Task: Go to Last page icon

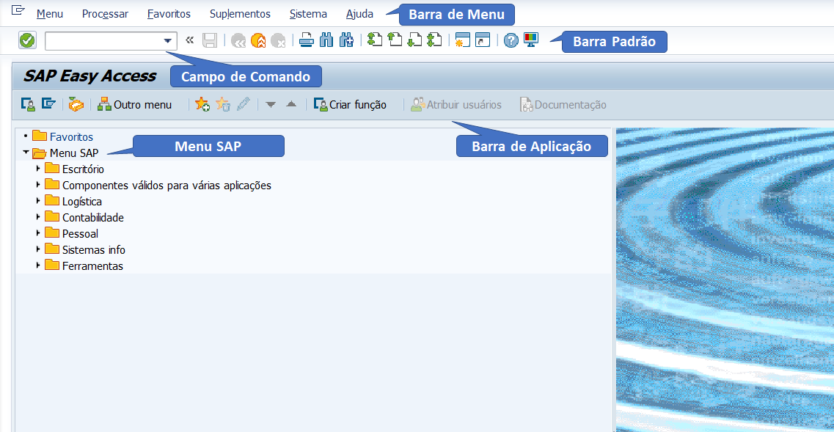Action: [434, 40]
